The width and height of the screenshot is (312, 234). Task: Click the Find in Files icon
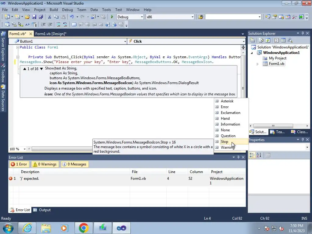[x=200, y=17]
